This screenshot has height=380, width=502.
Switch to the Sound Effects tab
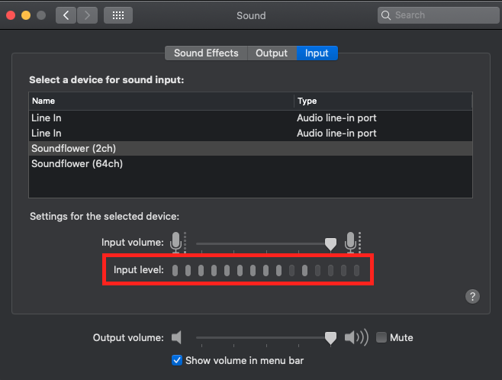[x=206, y=53]
